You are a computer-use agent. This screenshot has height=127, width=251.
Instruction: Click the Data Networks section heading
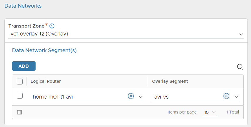(x=23, y=6)
